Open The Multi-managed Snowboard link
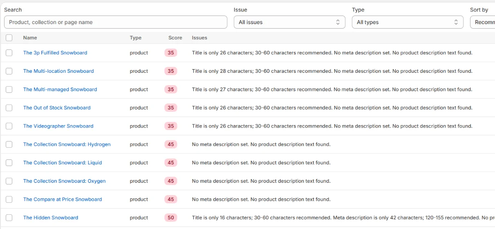 tap(60, 90)
